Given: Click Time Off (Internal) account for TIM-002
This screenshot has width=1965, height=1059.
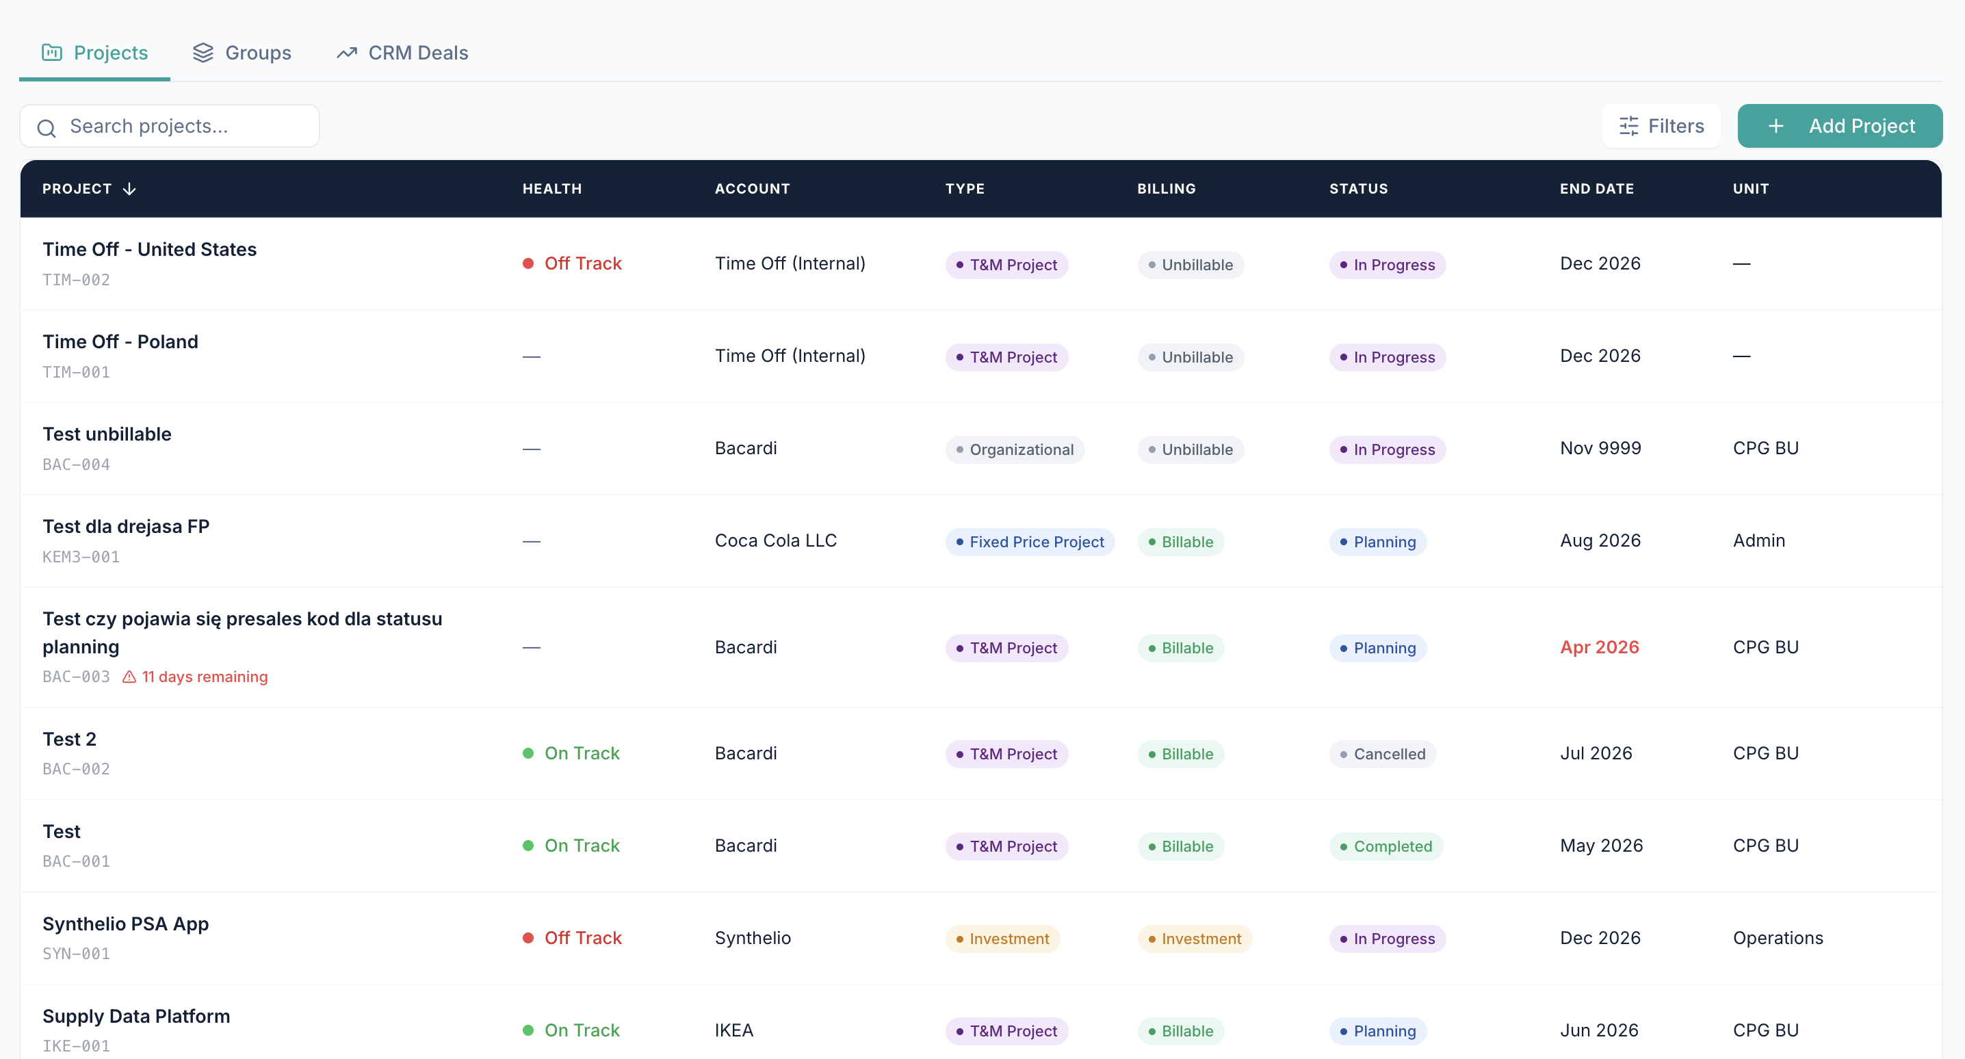Looking at the screenshot, I should tap(790, 263).
